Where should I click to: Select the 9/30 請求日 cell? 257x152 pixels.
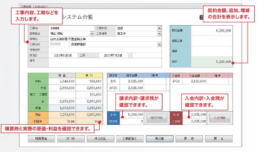[113, 88]
